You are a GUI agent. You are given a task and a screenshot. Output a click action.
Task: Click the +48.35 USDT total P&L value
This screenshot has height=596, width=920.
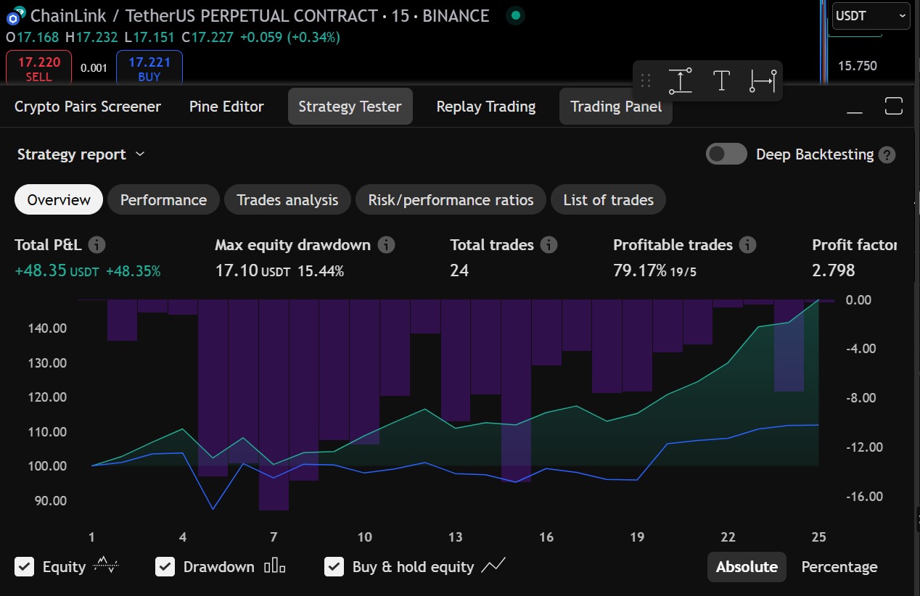pyautogui.click(x=57, y=270)
